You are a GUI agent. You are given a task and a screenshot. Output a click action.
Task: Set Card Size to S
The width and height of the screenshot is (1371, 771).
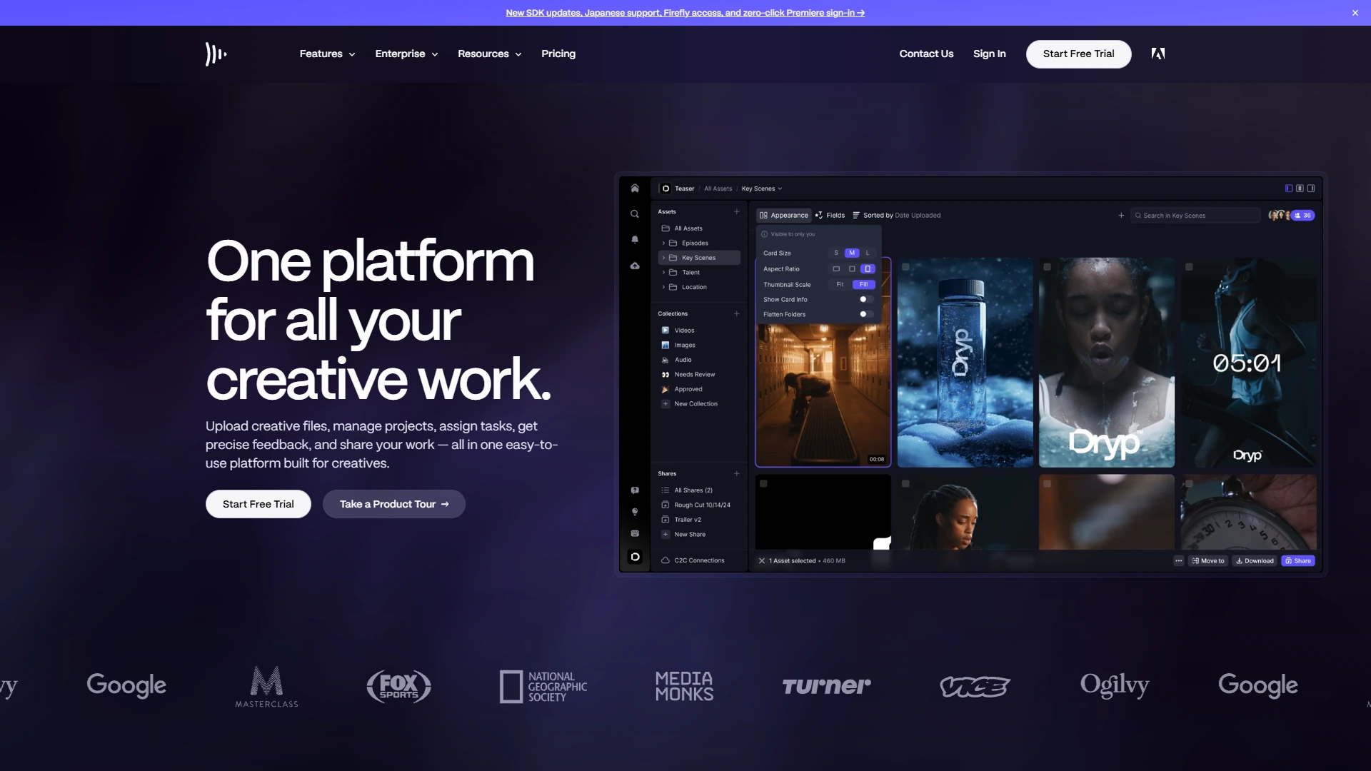[x=836, y=253]
